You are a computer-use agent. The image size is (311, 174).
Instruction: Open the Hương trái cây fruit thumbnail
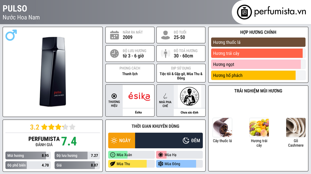tap(259, 127)
